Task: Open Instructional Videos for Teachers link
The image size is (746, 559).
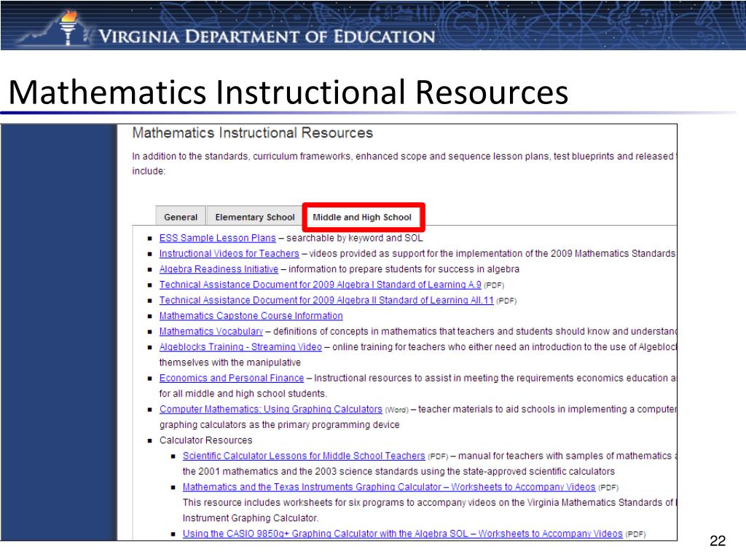Action: (229, 253)
